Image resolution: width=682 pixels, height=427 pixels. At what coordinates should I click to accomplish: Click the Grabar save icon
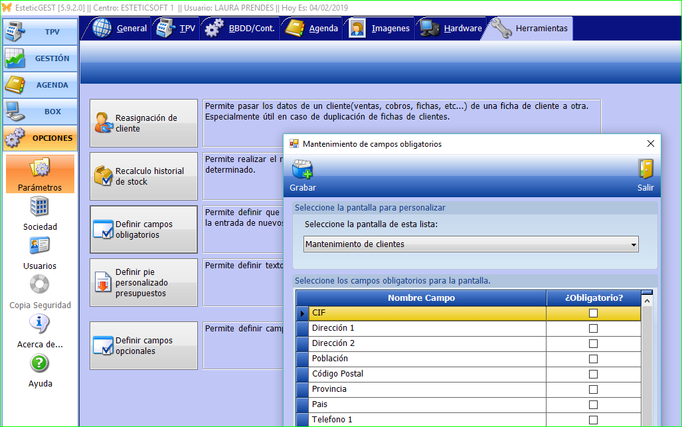pos(303,170)
